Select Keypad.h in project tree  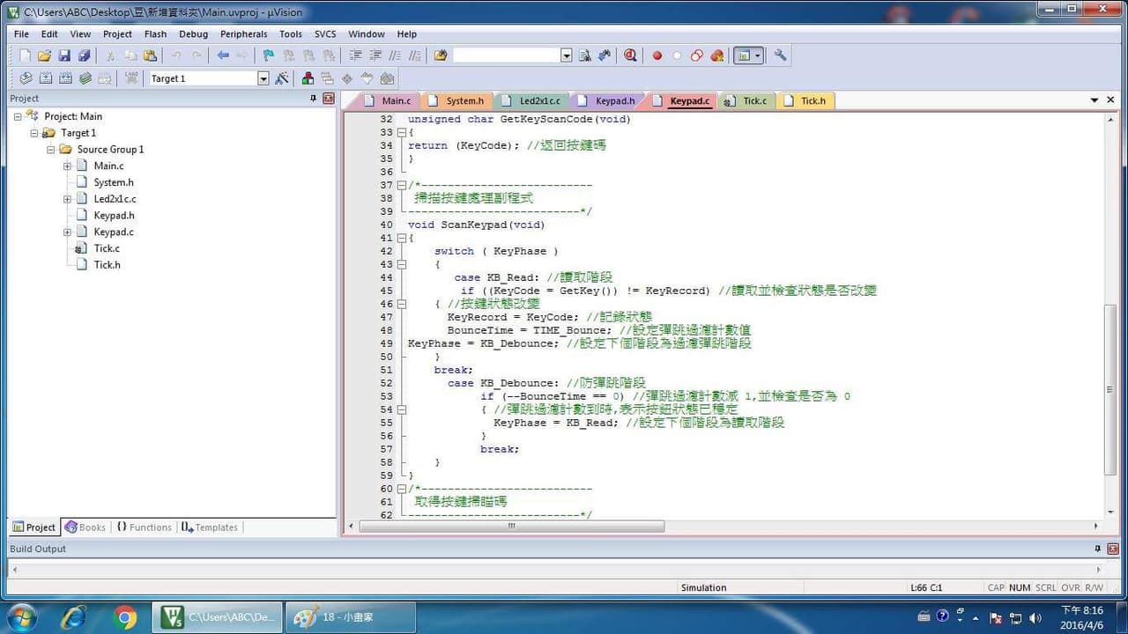114,215
